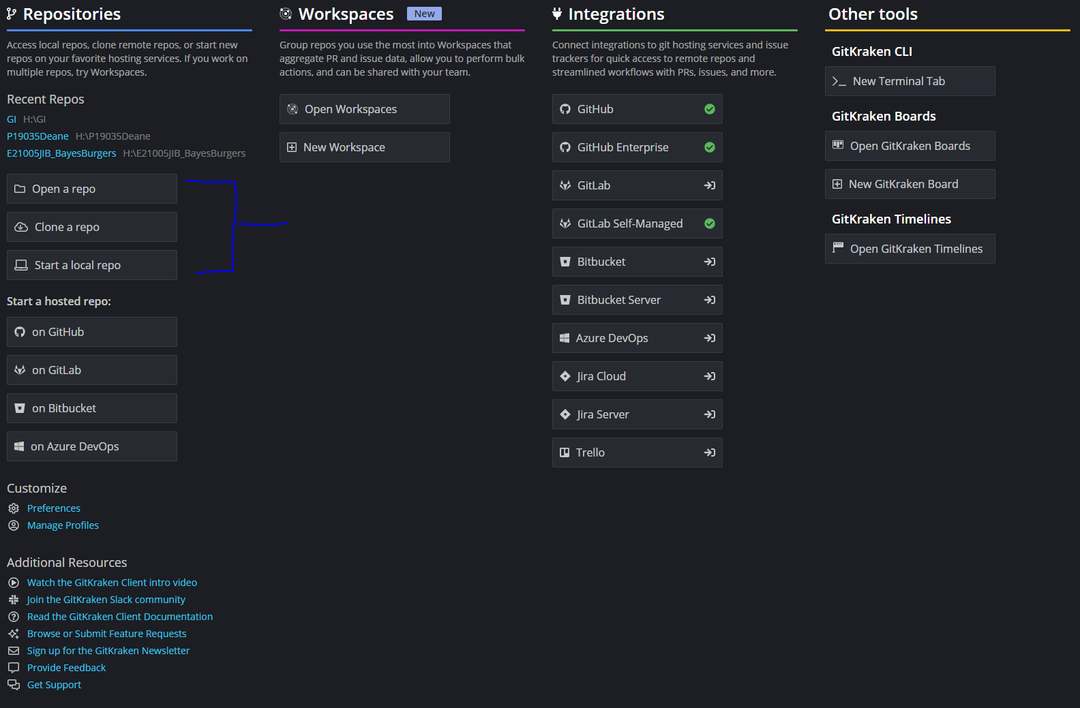Start a hosted repo on GitHub
This screenshot has width=1080, height=708.
click(92, 332)
